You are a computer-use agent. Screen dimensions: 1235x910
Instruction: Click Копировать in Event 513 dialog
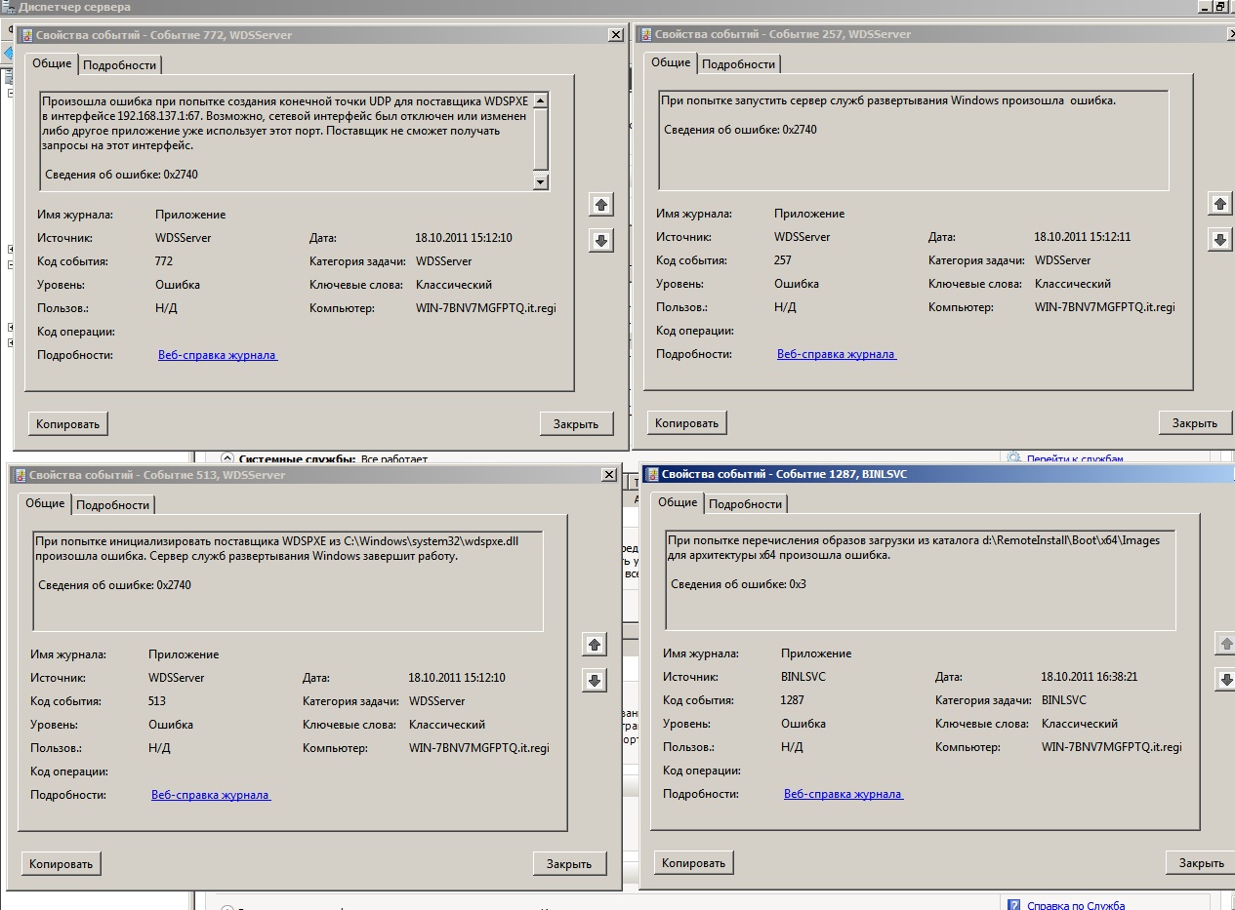tap(62, 863)
